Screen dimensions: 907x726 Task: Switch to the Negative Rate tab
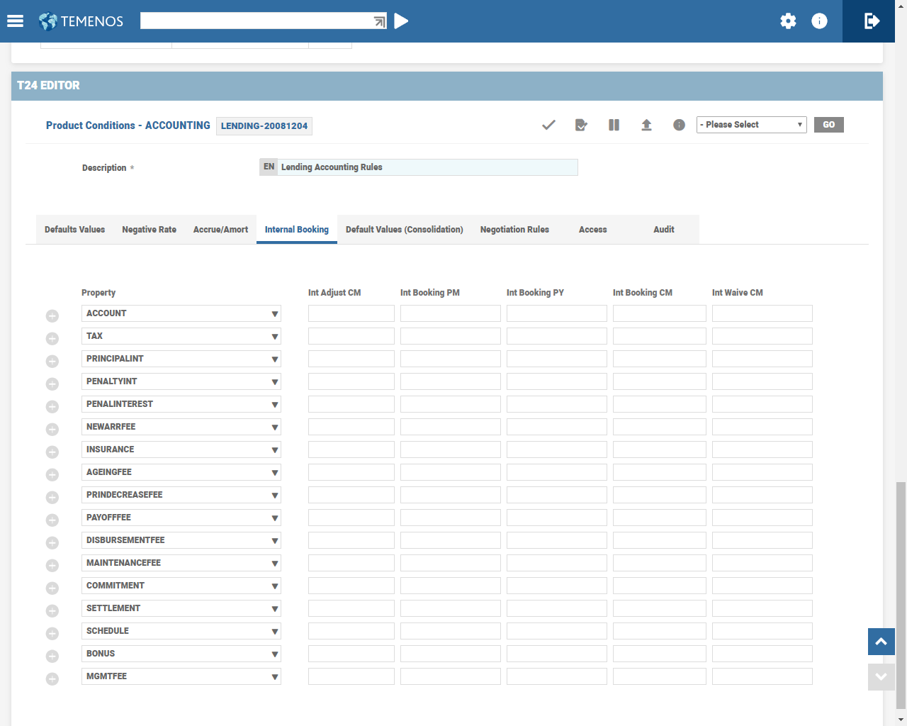(149, 230)
